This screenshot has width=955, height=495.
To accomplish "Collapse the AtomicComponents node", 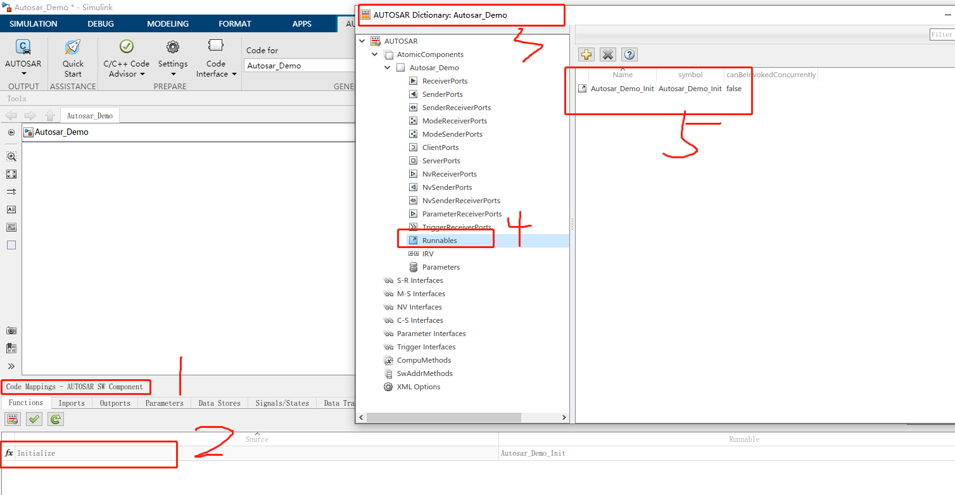I will click(375, 54).
